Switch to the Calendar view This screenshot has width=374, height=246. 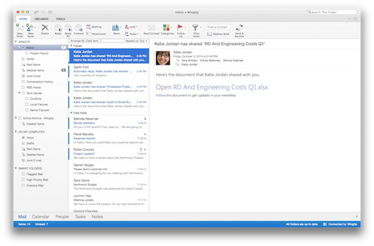[40, 217]
